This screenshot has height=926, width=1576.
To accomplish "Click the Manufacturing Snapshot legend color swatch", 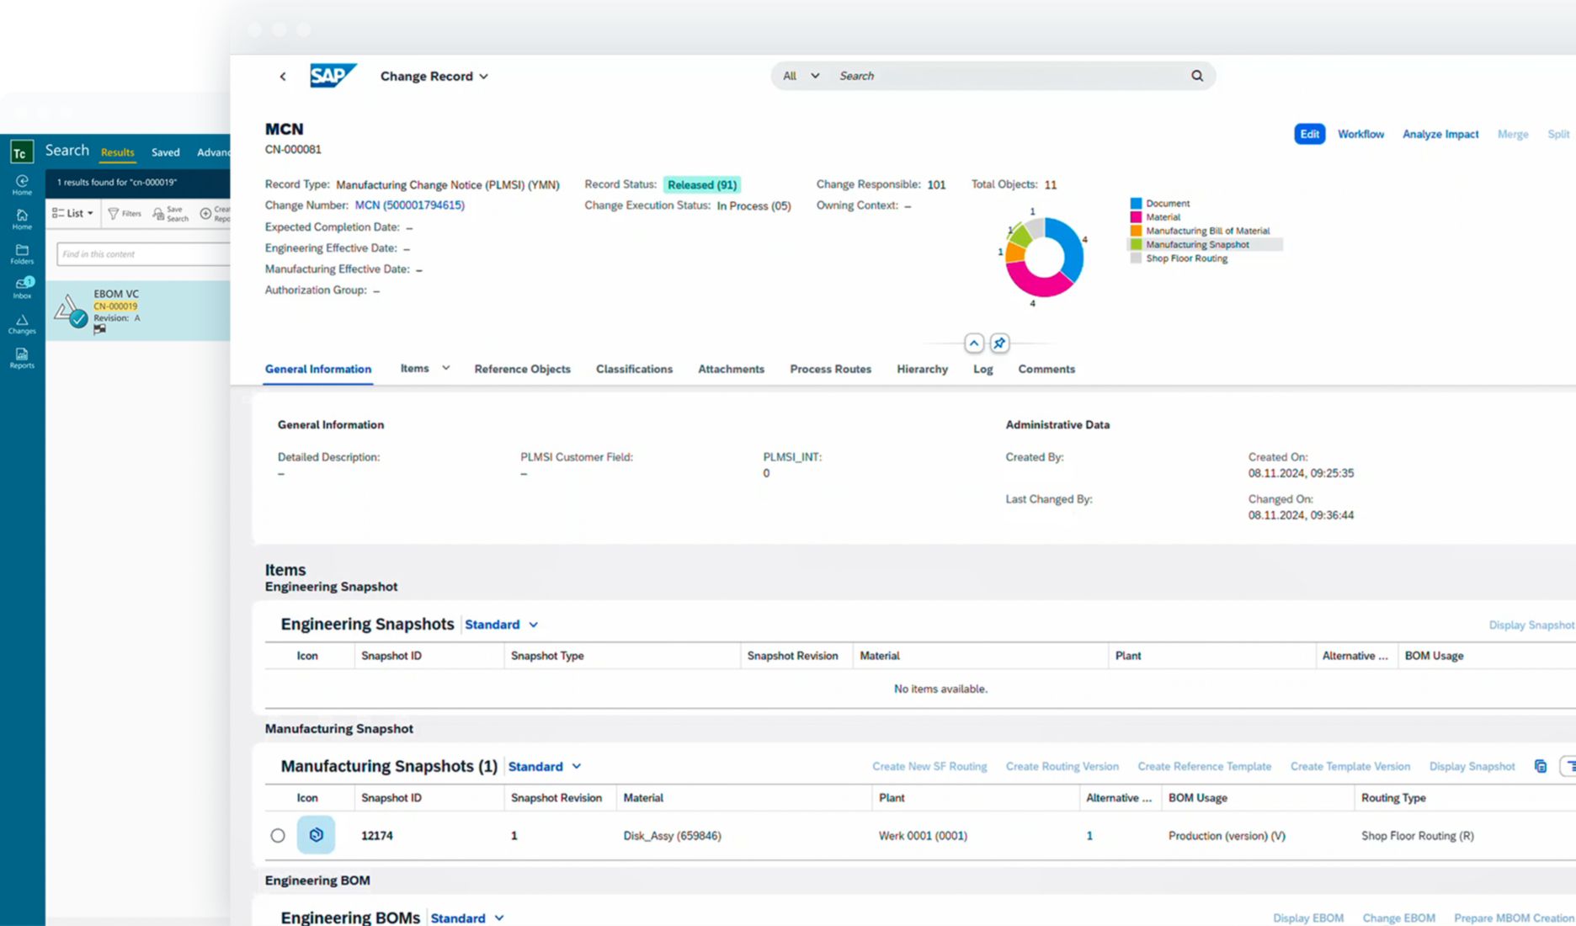I will click(x=1136, y=245).
